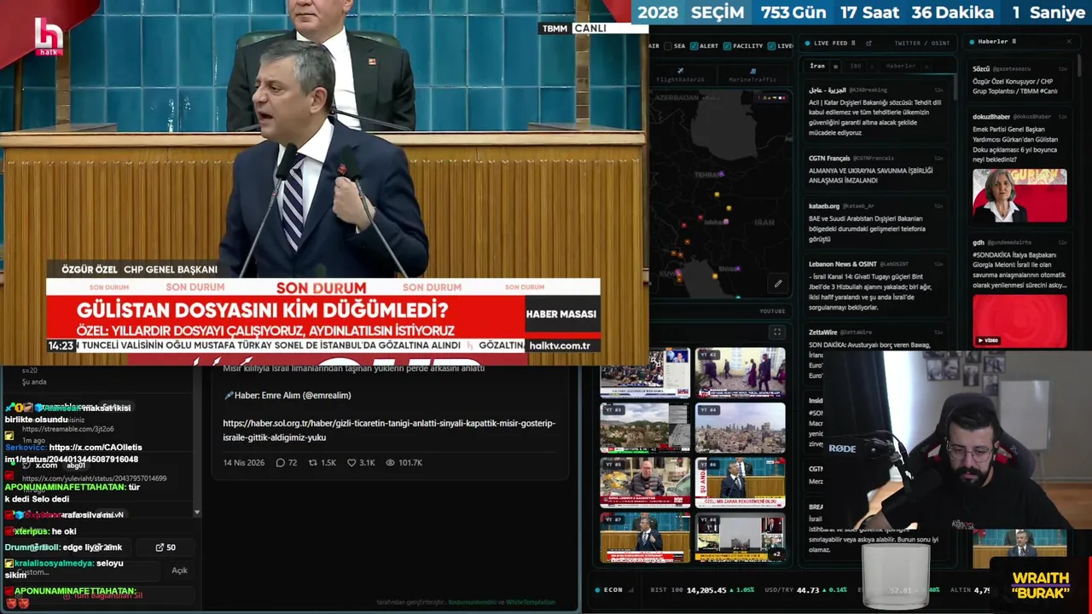The image size is (1092, 614).
Task: Click the Açık button
Action: [x=179, y=571]
